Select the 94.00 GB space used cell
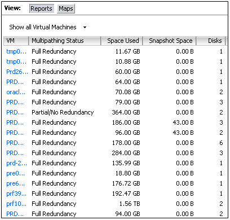 pos(128,214)
